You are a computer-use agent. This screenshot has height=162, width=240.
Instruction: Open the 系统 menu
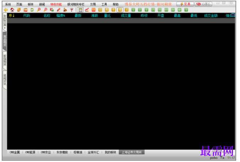point(8,4)
